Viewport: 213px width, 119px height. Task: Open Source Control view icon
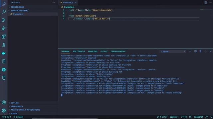tap(4, 20)
